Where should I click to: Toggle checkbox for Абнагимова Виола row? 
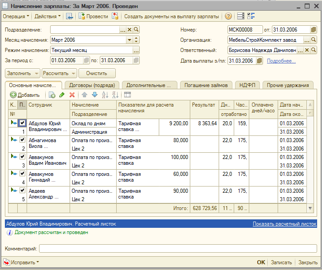[22, 140]
